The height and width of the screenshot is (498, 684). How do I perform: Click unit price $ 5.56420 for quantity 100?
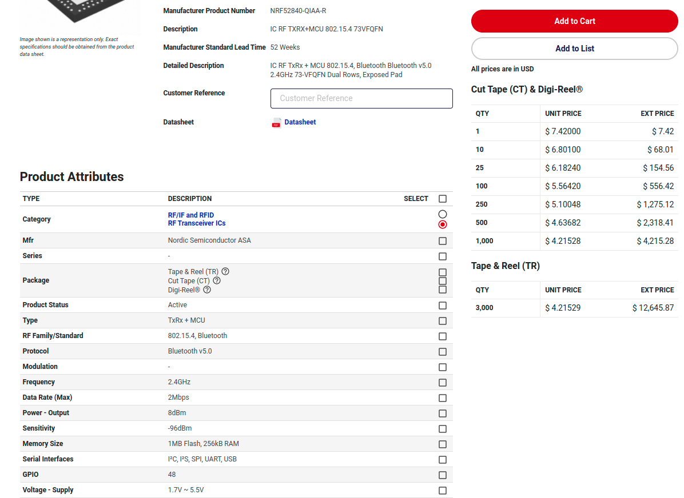[563, 186]
